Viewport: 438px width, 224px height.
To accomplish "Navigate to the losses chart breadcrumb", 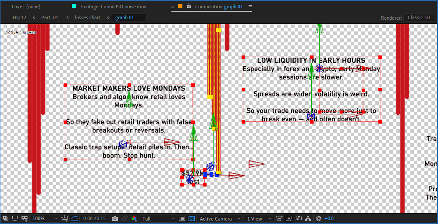I will pyautogui.click(x=88, y=17).
